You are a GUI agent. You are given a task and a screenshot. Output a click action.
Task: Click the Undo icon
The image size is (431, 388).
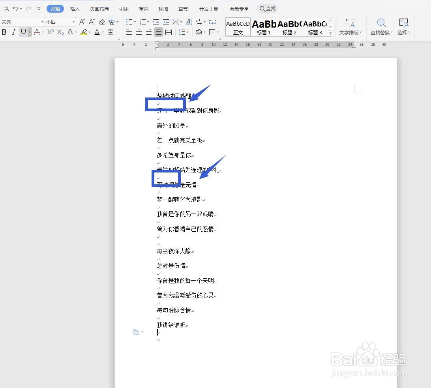(16, 8)
